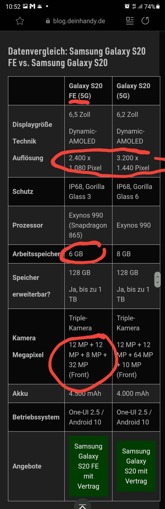The image size is (165, 509).
Task: Tap the gallery image notification icon
Action: 25,6
